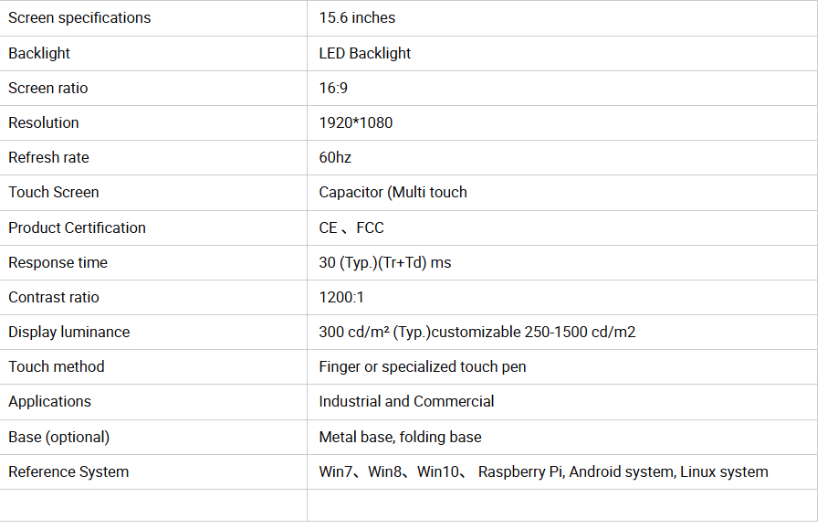Viewport: 838px width, 529px height.
Task: Click the "Product Certification" label
Action: (x=77, y=227)
